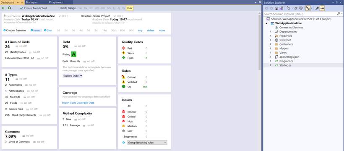Select Connected Services in Solution Explorer
The image size is (344, 151).
point(291,27)
